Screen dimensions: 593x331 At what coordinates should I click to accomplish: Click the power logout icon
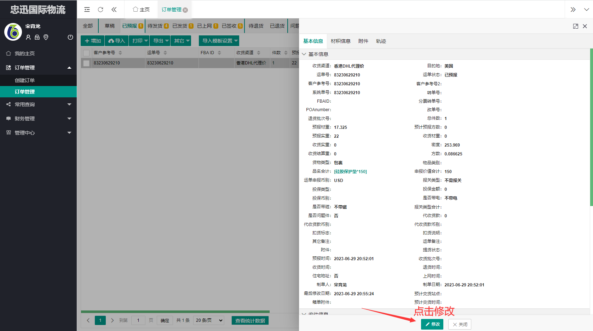click(x=70, y=37)
